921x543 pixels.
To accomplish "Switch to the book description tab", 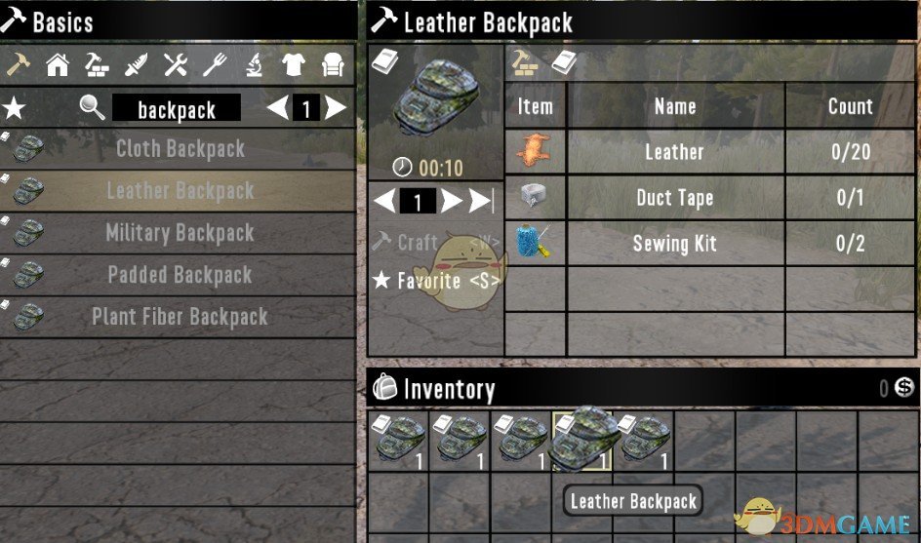I will pyautogui.click(x=564, y=62).
